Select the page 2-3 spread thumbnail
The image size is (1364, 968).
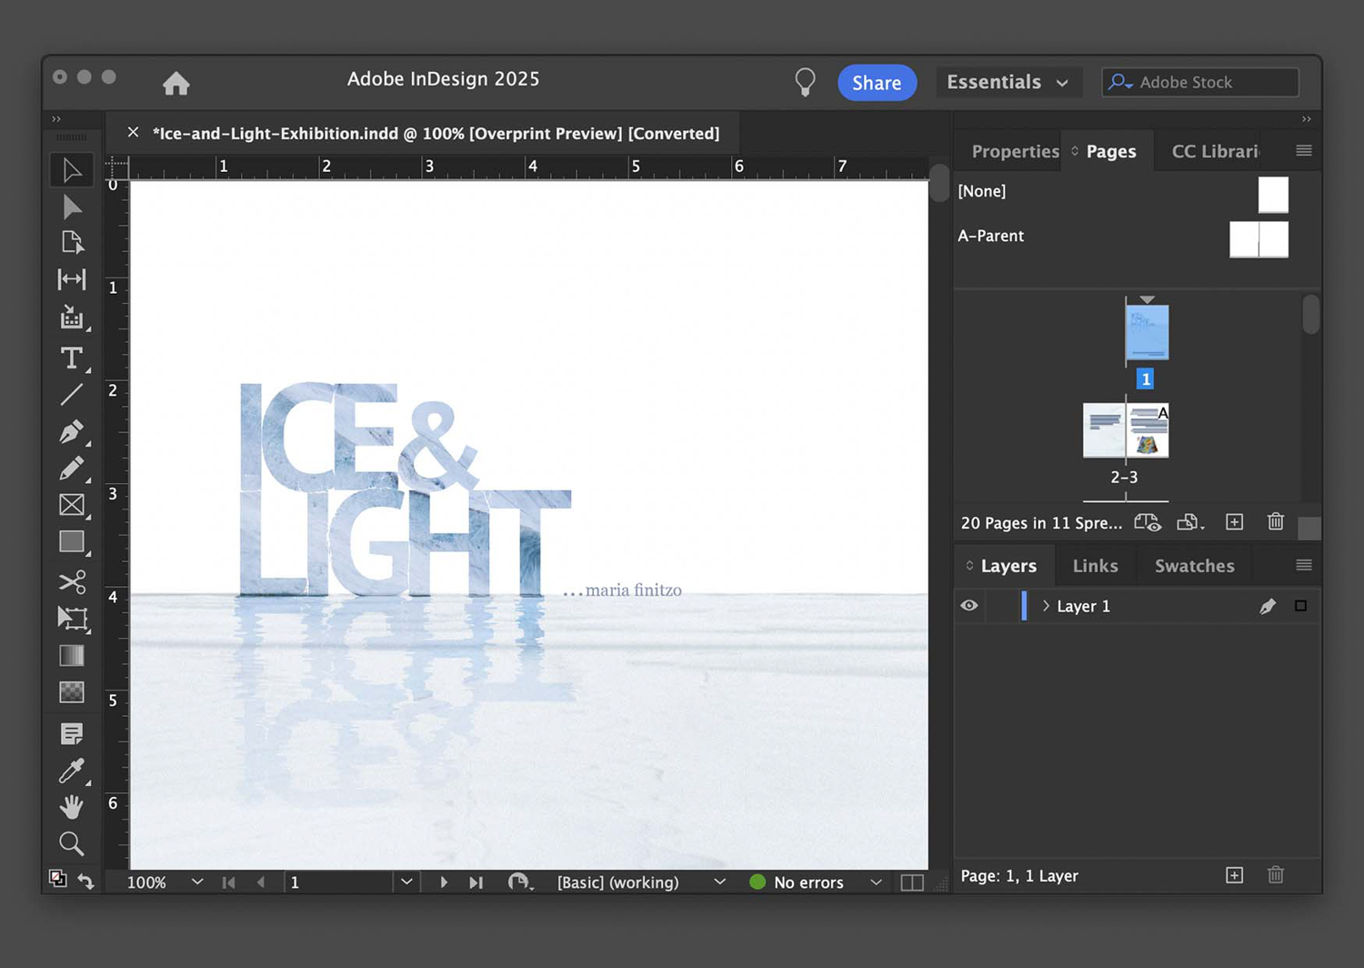1126,430
